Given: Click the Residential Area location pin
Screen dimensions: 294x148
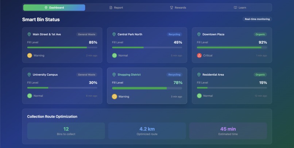Looking at the screenshot, I should click(199, 75).
